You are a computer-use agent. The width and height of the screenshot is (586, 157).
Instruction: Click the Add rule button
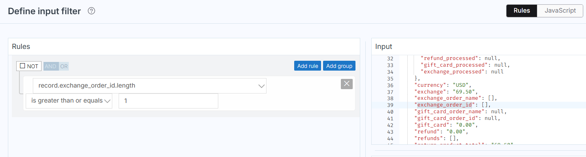coord(308,66)
